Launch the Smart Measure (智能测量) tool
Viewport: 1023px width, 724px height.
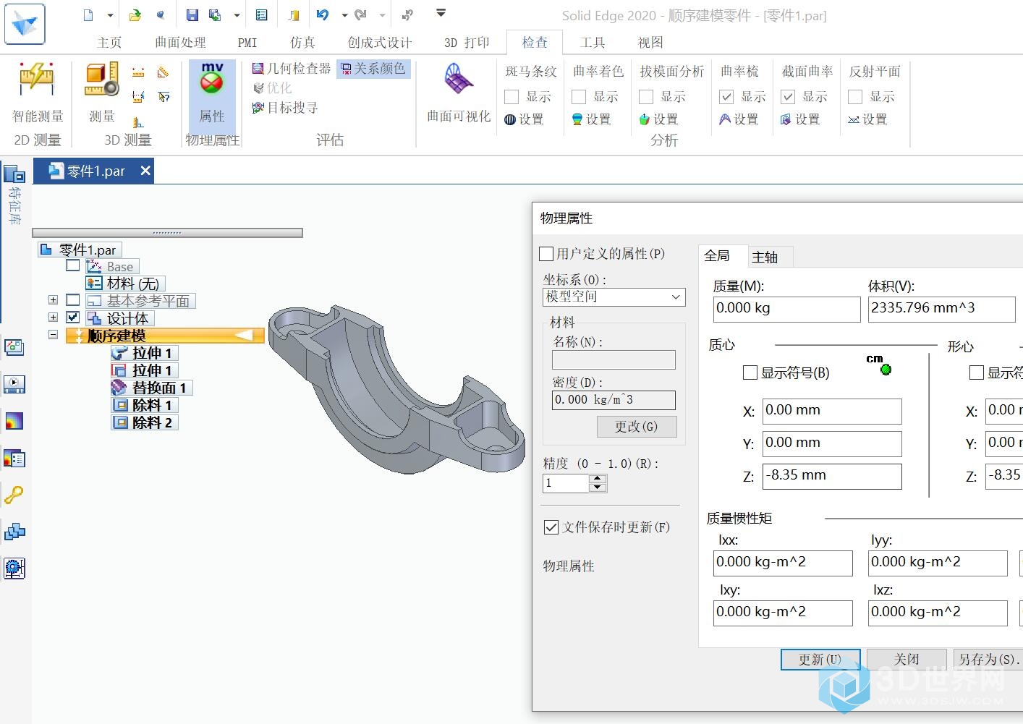pos(38,93)
